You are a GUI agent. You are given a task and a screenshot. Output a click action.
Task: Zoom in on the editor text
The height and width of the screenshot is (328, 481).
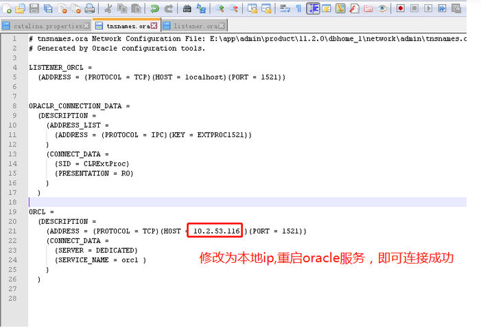[x=220, y=9]
